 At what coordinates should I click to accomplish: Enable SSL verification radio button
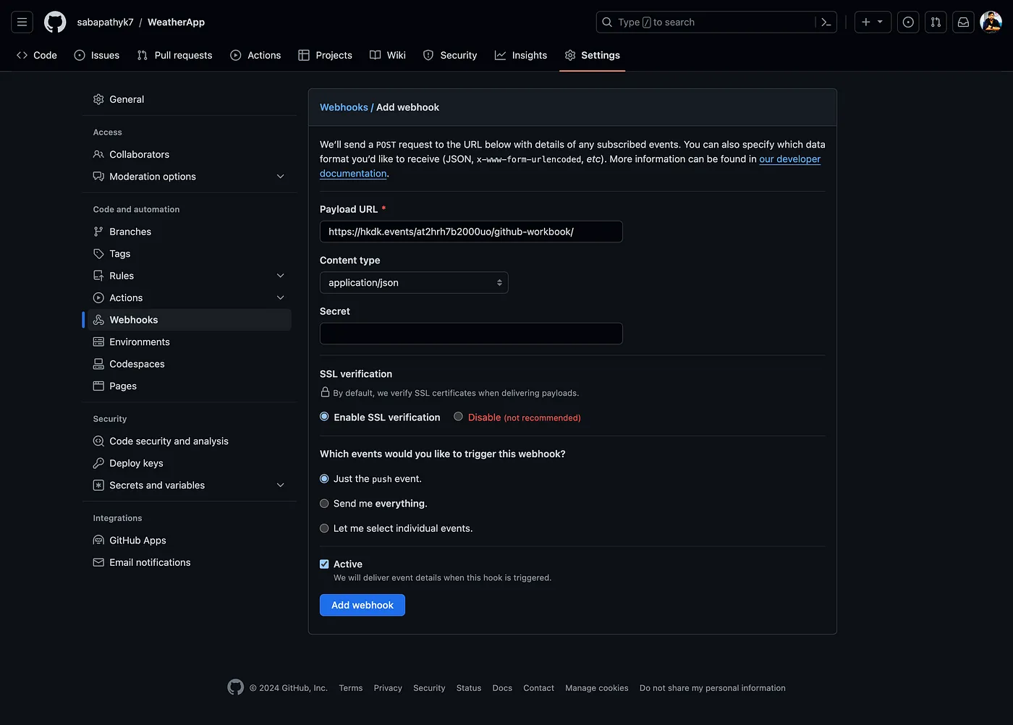click(x=323, y=416)
